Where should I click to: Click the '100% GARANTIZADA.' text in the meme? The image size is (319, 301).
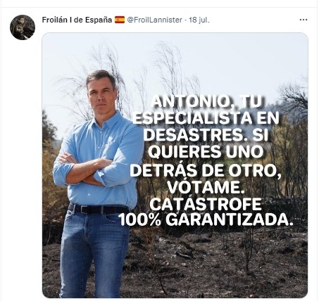click(x=206, y=220)
